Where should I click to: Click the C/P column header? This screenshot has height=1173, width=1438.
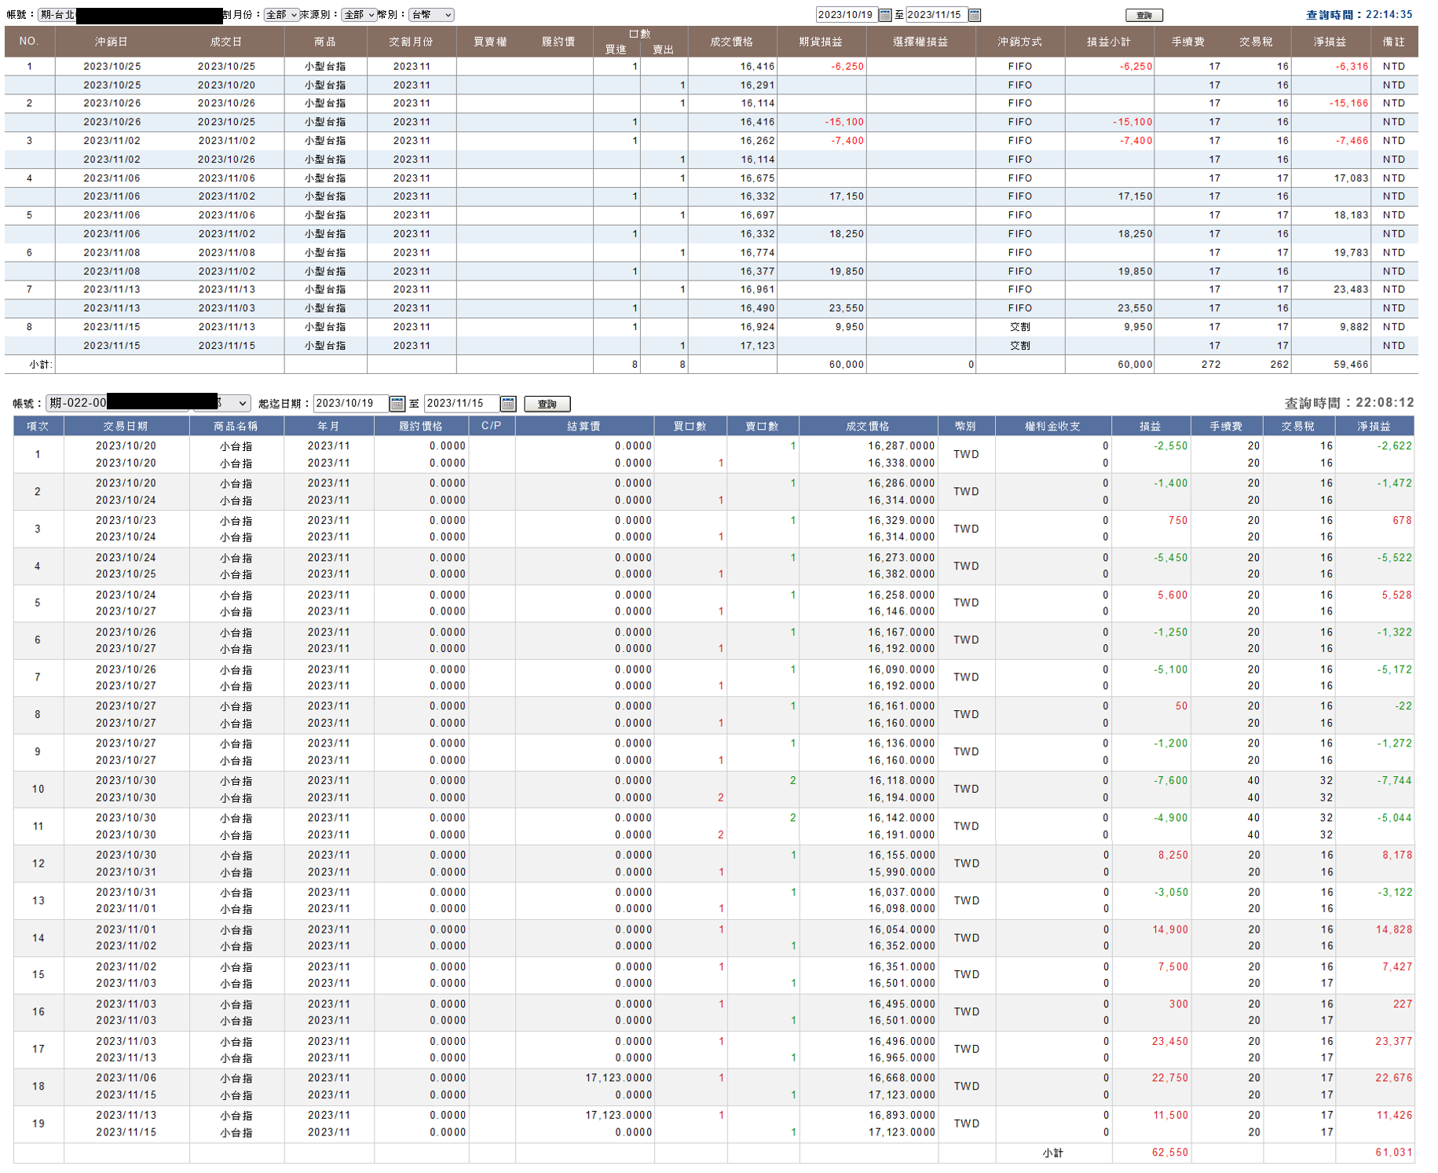(492, 426)
